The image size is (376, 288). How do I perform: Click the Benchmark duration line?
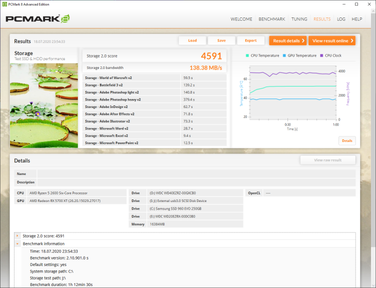(61, 284)
